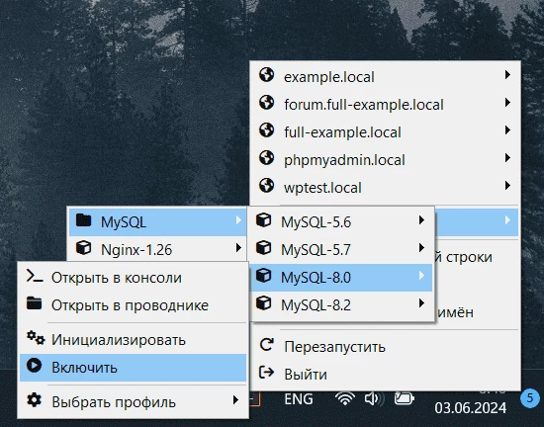544x427 pixels.
Task: Expand the Выбрать профиль submenu arrow
Action: [235, 400]
